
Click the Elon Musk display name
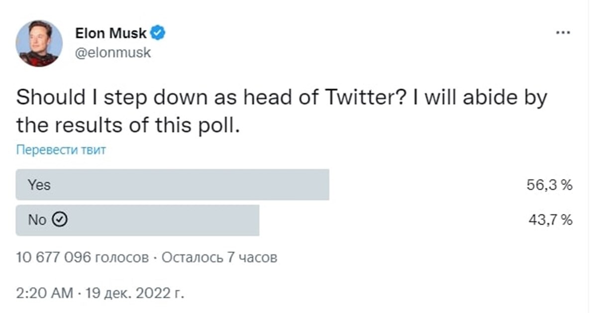click(x=111, y=33)
